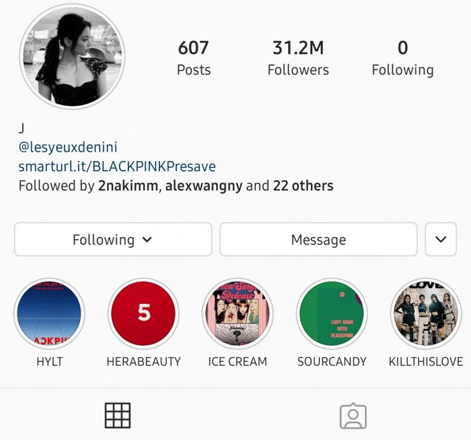Expand suggested accounts with the chevron button

pyautogui.click(x=441, y=239)
